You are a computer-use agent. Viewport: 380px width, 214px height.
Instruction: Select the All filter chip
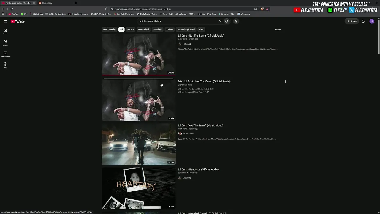click(x=121, y=29)
